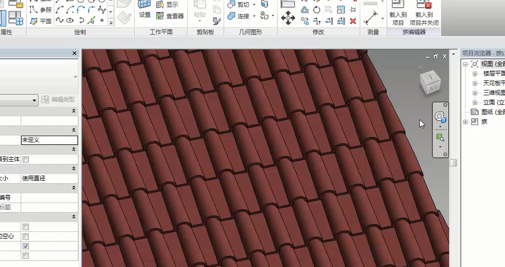Uncheck the checked properties checkbox
Screen dimensions: 505x267
click(26, 246)
